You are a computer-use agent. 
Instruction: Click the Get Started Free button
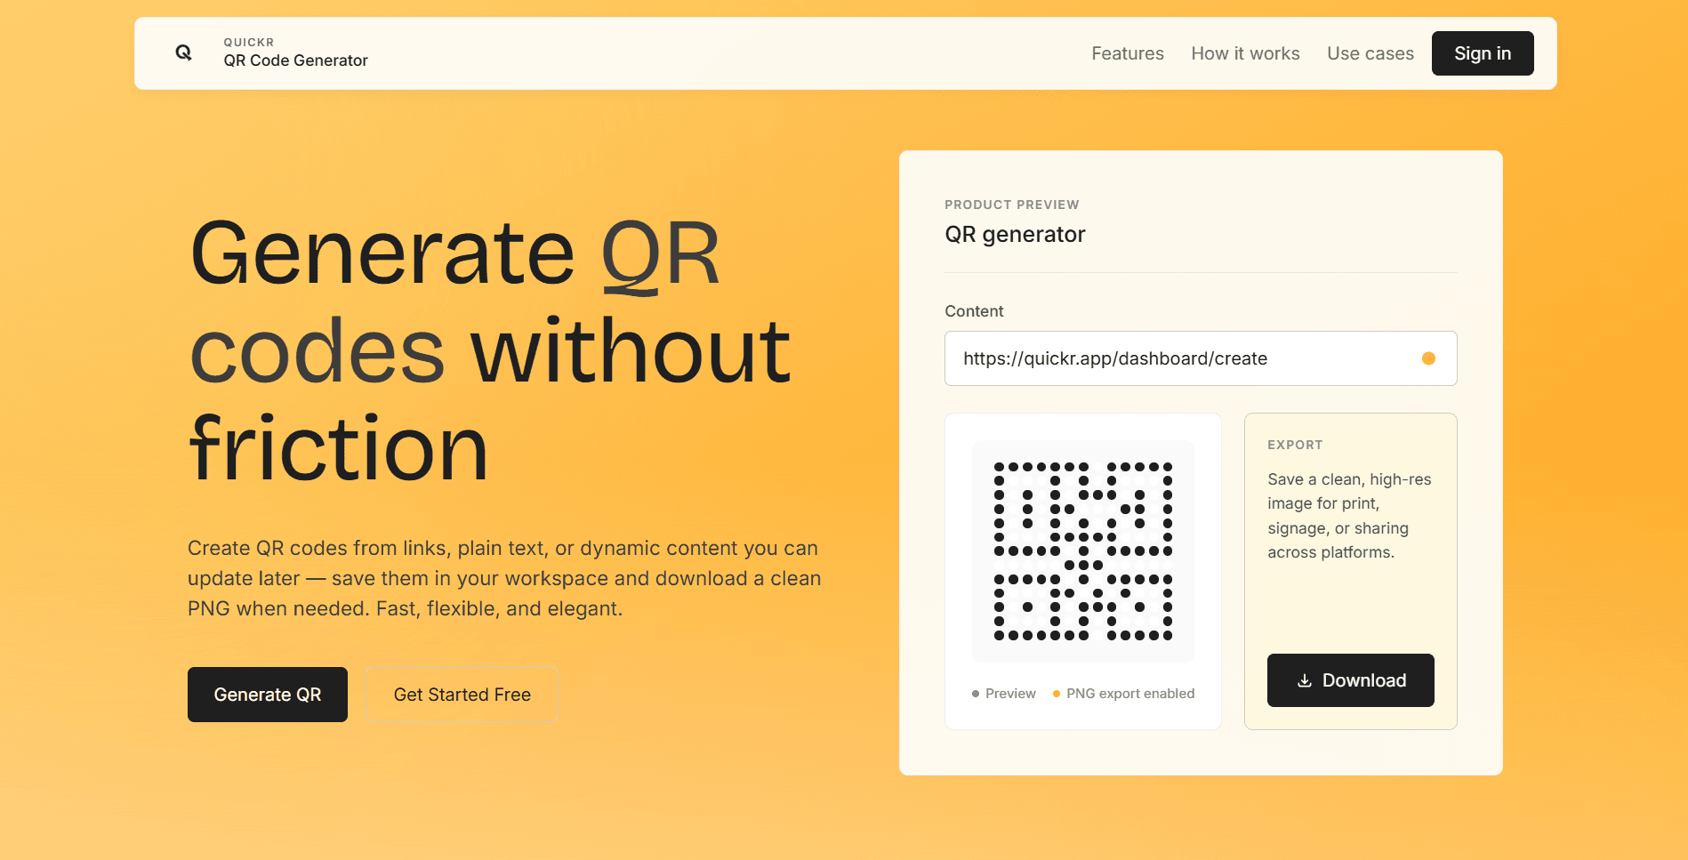462,695
